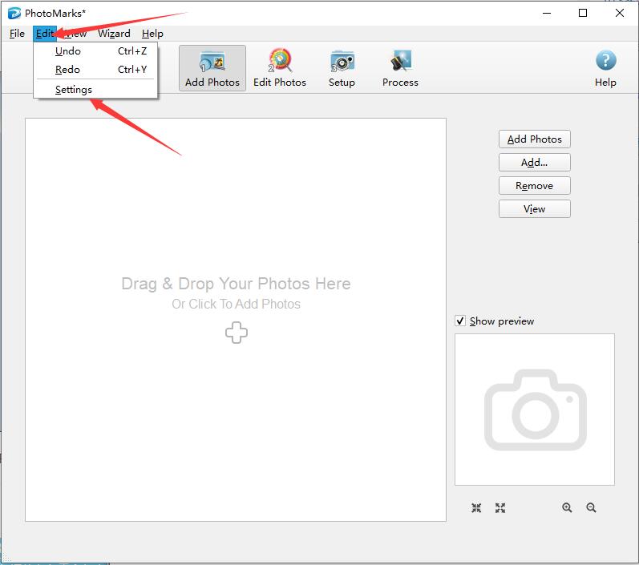This screenshot has height=565, width=639.
Task: Click the View button on the right
Action: coord(535,209)
